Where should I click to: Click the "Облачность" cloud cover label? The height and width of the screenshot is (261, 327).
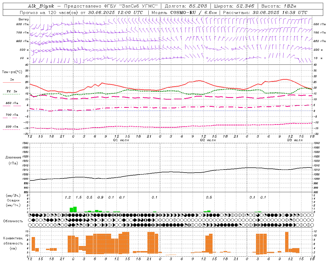coord(13,221)
